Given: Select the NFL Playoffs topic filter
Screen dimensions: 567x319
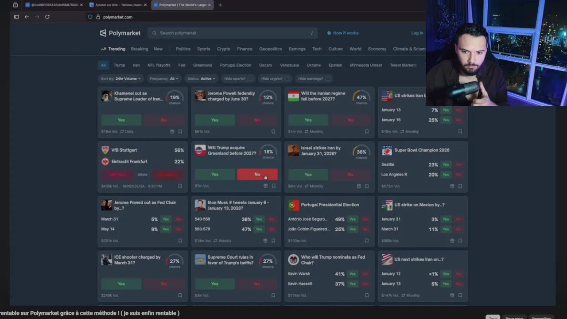Looking at the screenshot, I should coord(159,65).
